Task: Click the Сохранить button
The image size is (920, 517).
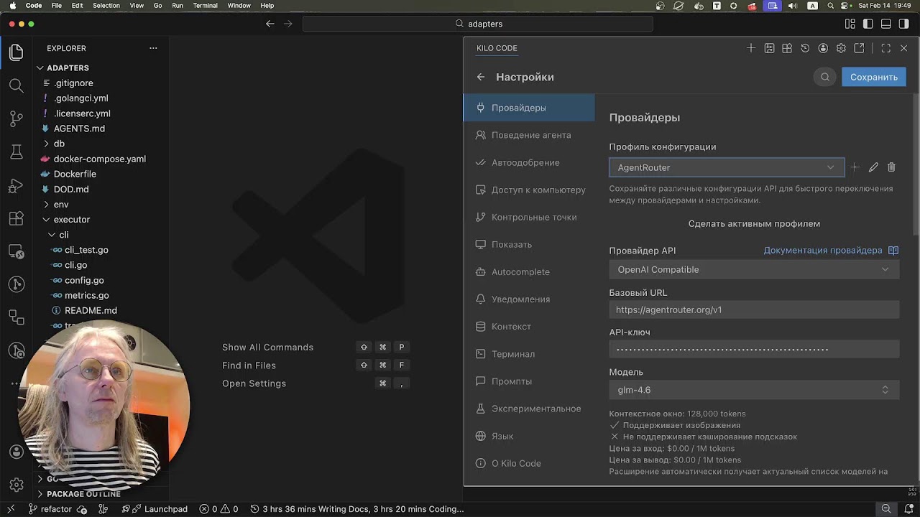Action: (x=873, y=77)
